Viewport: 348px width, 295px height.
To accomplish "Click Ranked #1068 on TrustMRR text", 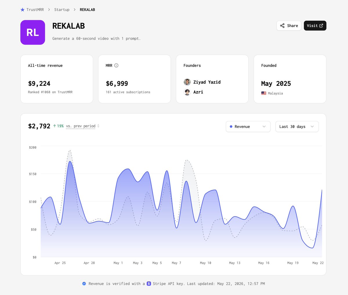I will [x=50, y=92].
